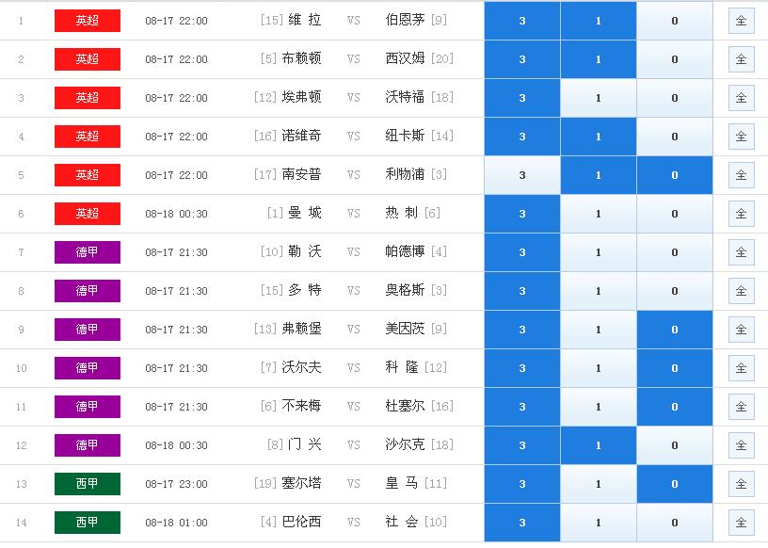Click 全 button in 布赖顿 row
The image size is (768, 548).
741,59
